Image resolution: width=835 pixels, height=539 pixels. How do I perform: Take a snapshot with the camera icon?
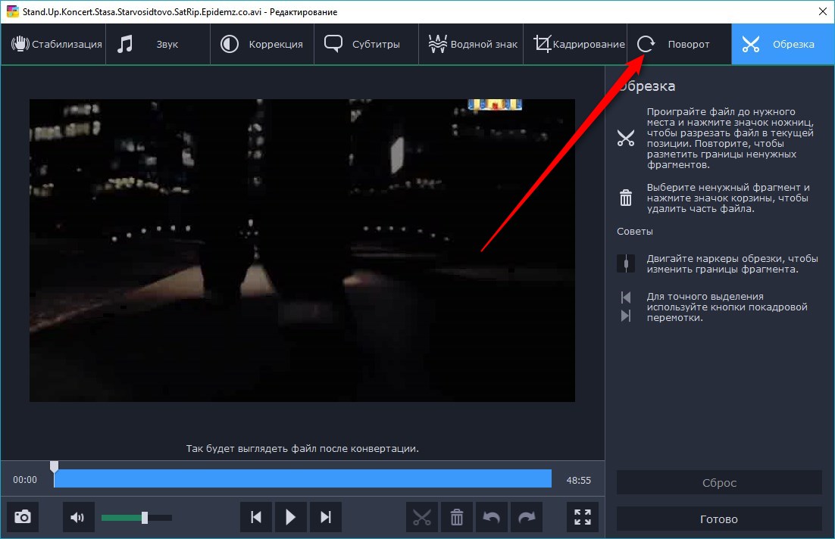(23, 518)
